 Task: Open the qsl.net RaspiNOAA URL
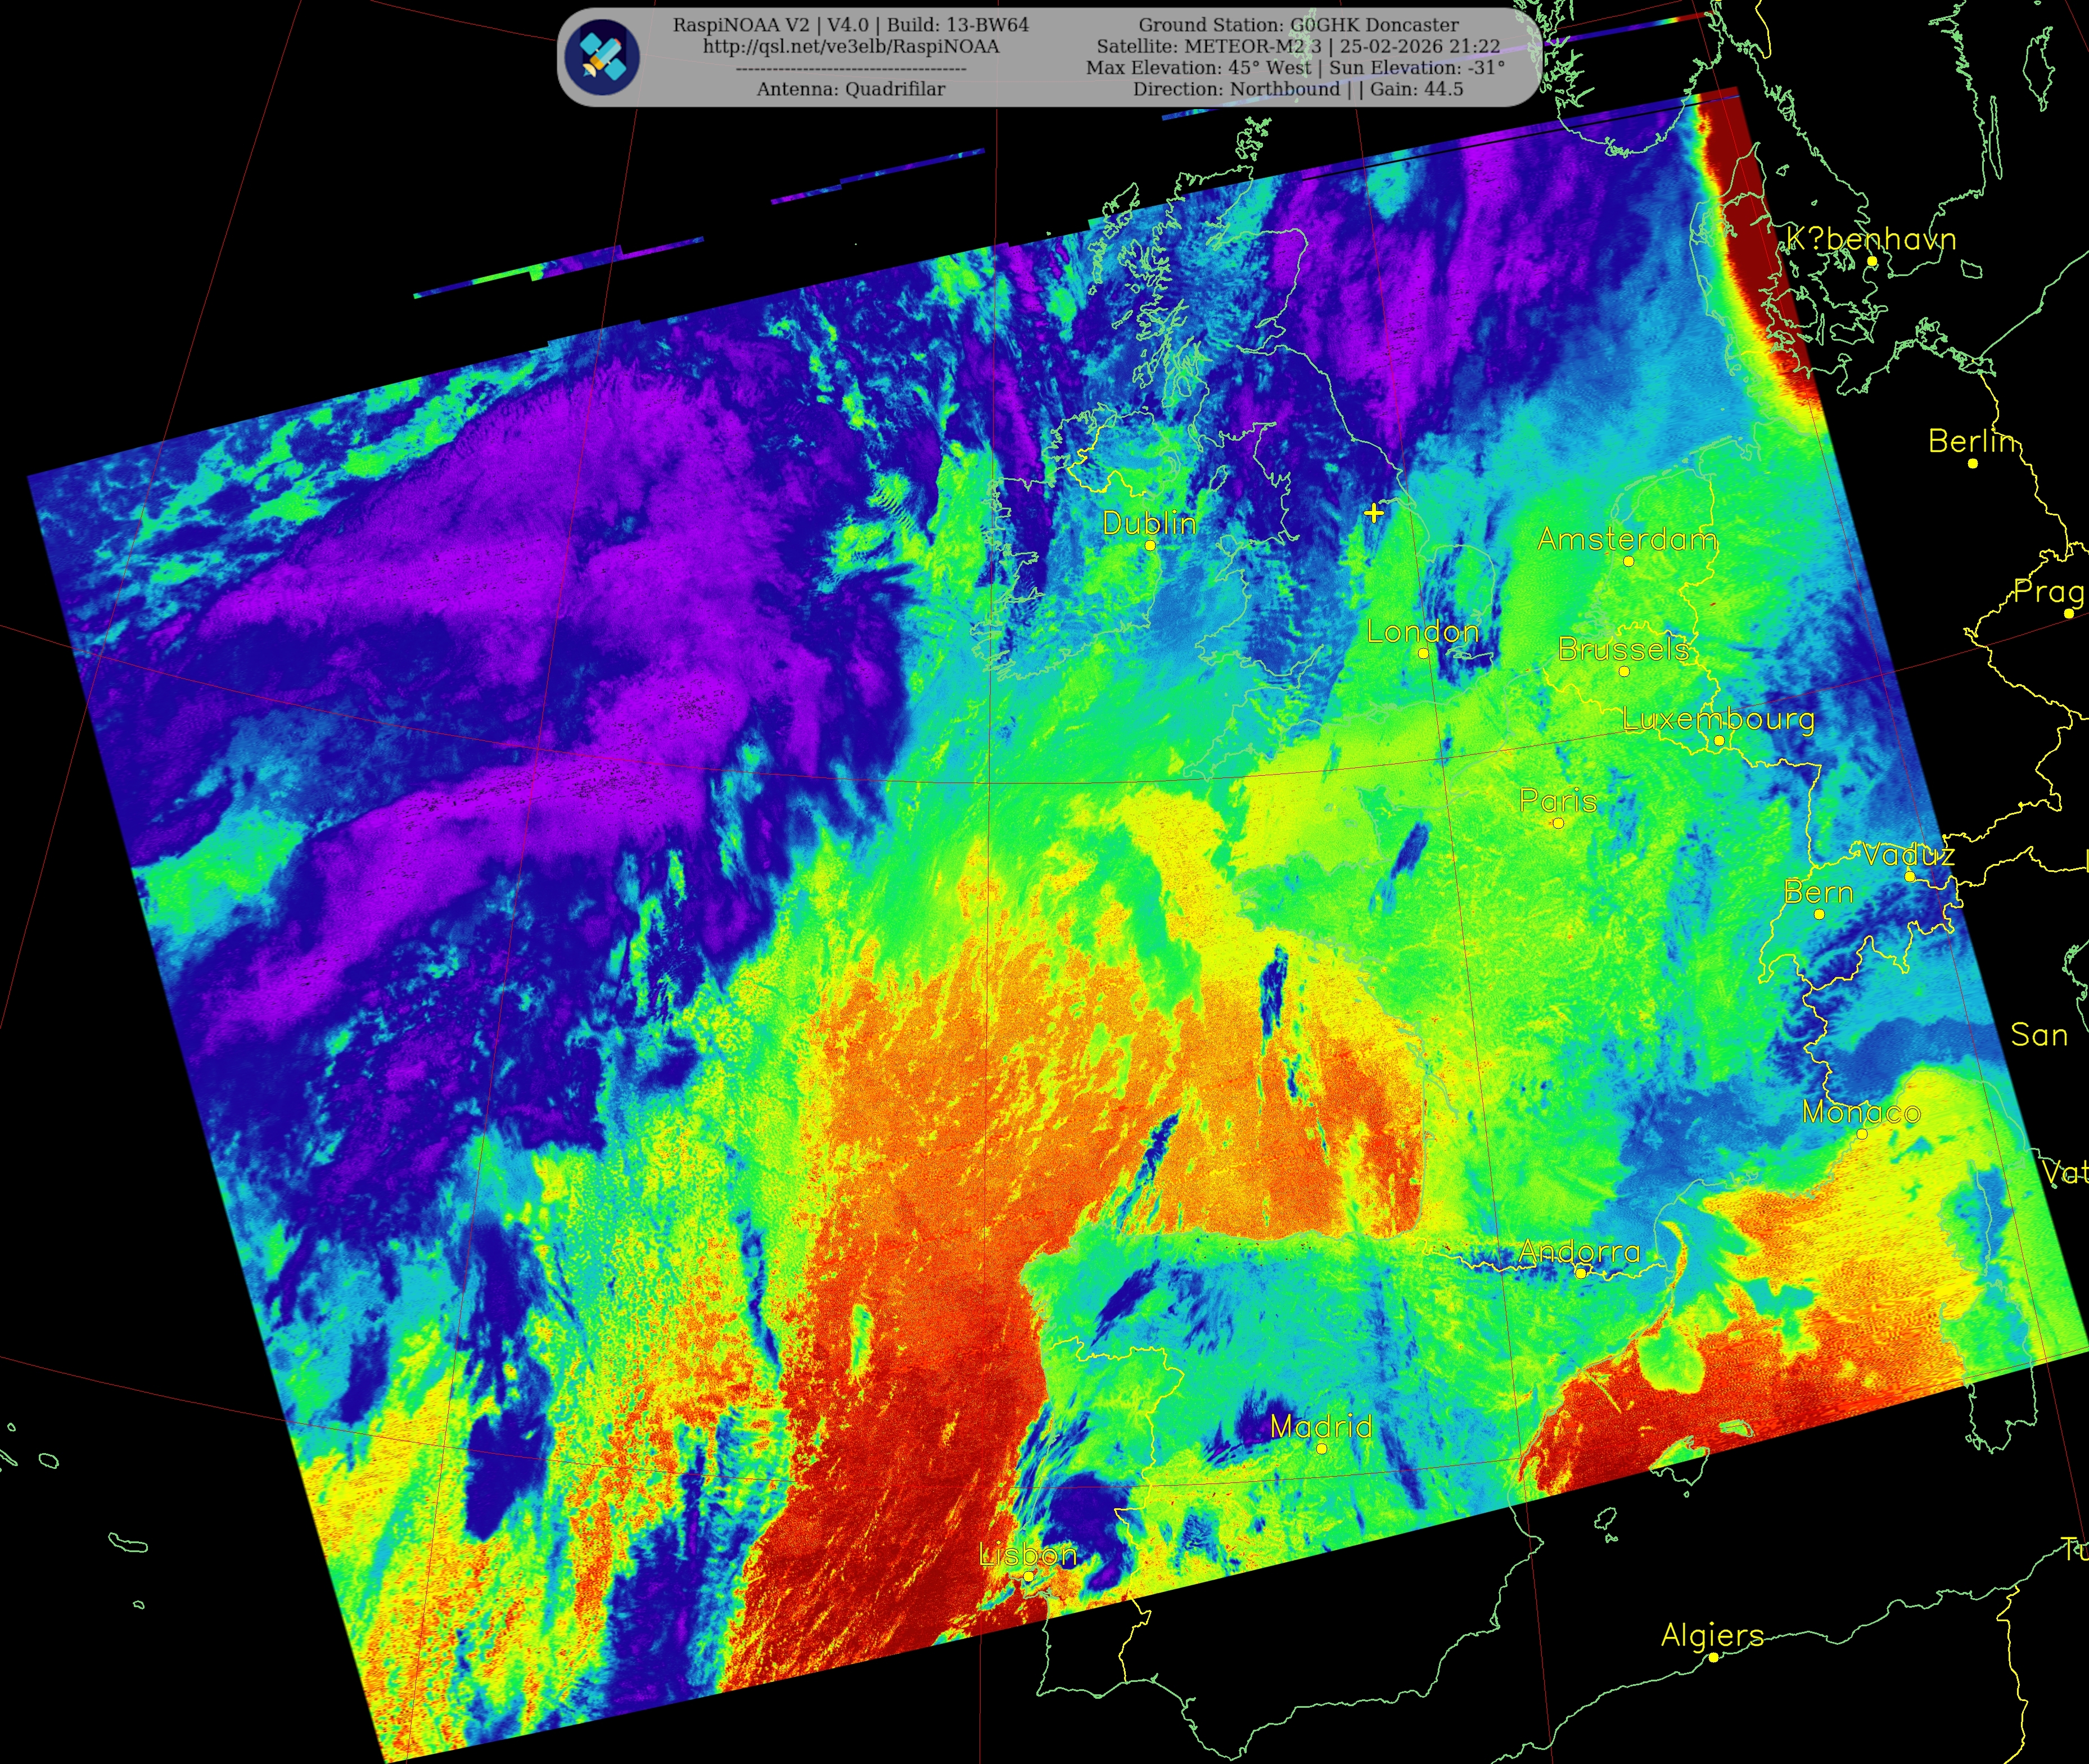850,46
